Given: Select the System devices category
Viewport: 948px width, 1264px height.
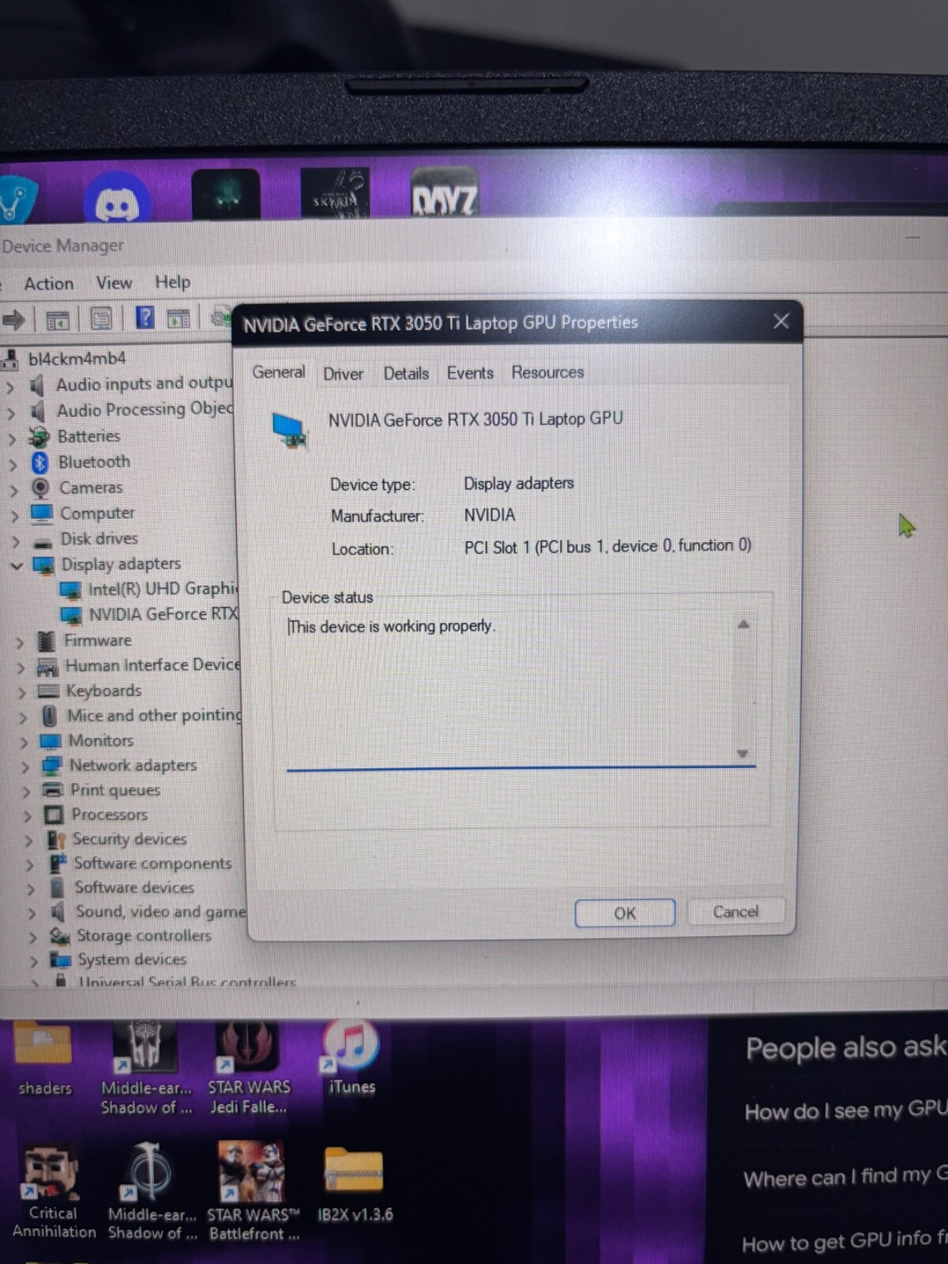Looking at the screenshot, I should pos(132,960).
